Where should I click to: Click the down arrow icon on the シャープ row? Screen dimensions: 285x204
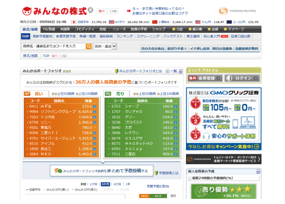click(x=175, y=107)
